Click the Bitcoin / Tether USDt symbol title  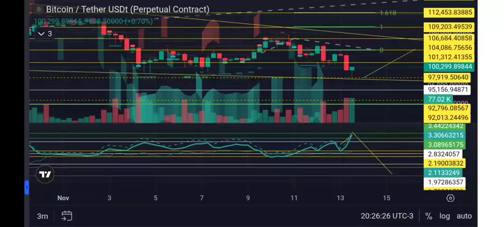click(x=128, y=9)
